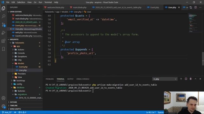The height and width of the screenshot is (114, 204).
Task: Kill the terminal with trash icon
Action: (x=191, y=79)
